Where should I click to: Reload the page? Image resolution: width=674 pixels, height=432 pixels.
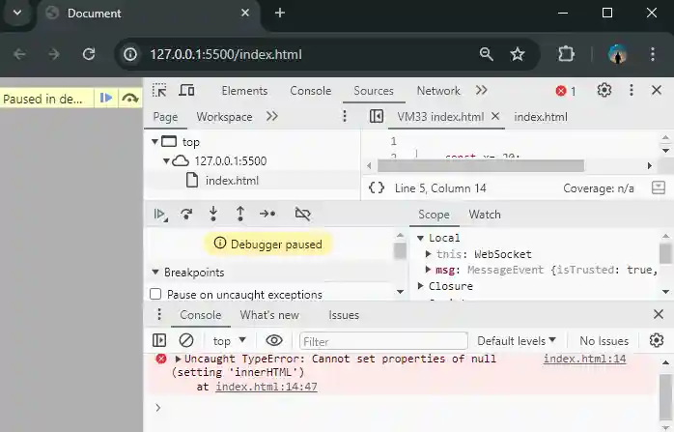[89, 54]
